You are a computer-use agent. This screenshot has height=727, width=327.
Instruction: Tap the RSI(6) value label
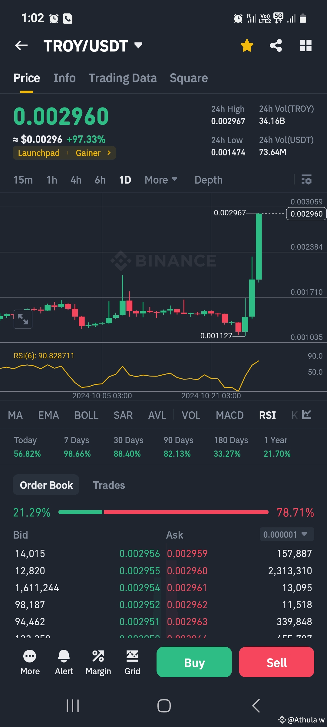44,356
